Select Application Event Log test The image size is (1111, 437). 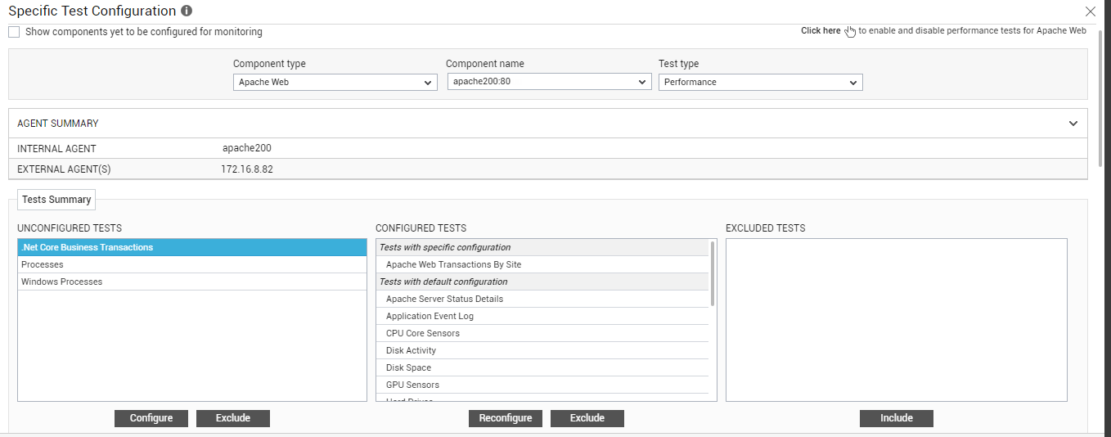click(542, 316)
